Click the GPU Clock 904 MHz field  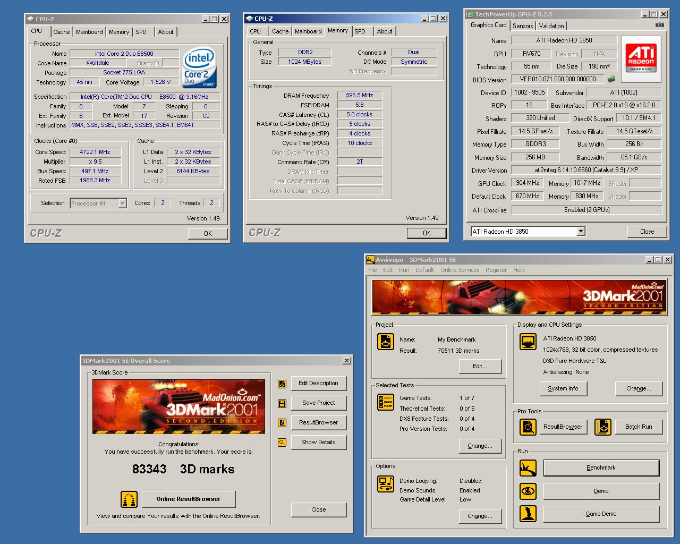528,183
